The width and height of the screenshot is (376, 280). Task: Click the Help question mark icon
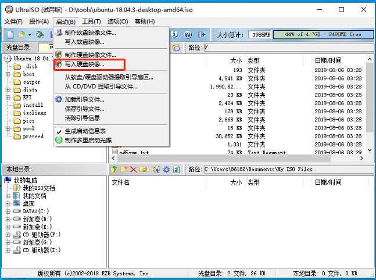[x=188, y=35]
